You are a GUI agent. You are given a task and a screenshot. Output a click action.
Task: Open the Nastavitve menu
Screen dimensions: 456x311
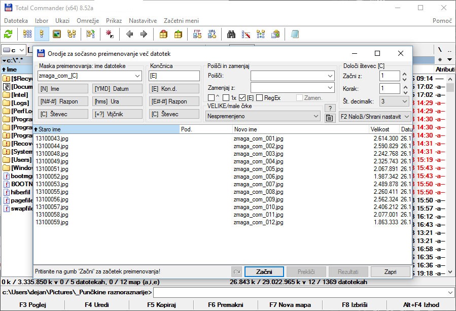pos(143,21)
